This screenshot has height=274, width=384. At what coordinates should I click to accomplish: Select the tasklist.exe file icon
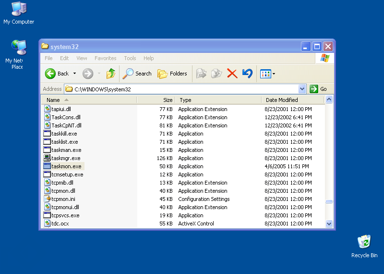click(x=47, y=141)
